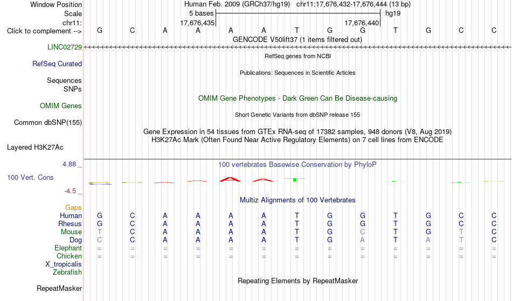Click the Gaps row label
The width and height of the screenshot is (512, 301).
73,208
